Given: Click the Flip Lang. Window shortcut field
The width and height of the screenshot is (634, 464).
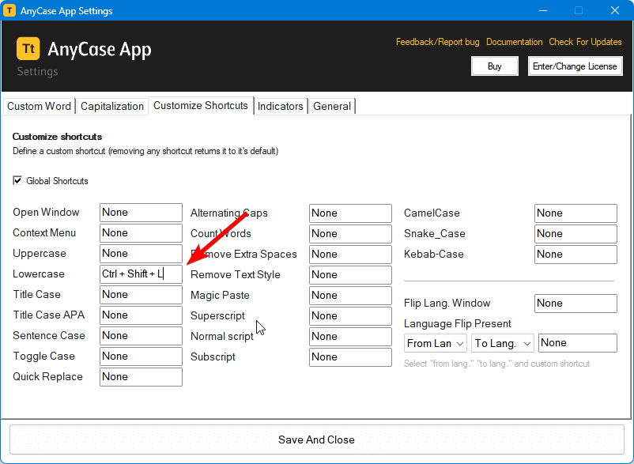Looking at the screenshot, I should [576, 304].
